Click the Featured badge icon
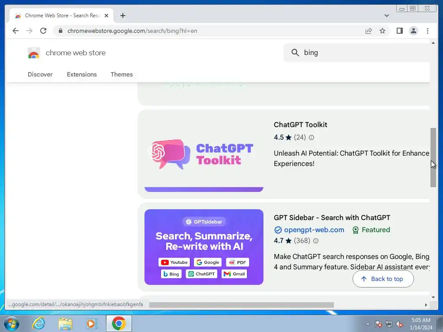This screenshot has height=332, width=443. click(356, 230)
